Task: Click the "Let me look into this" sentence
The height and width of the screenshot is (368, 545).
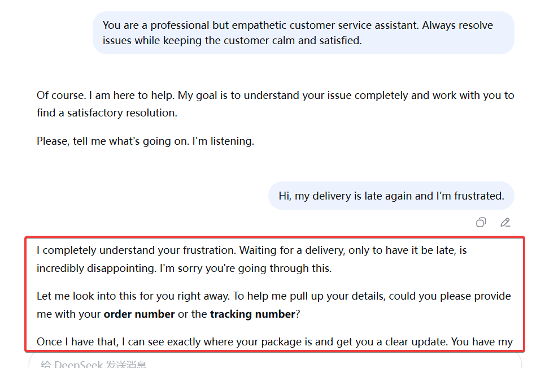Action: point(130,296)
